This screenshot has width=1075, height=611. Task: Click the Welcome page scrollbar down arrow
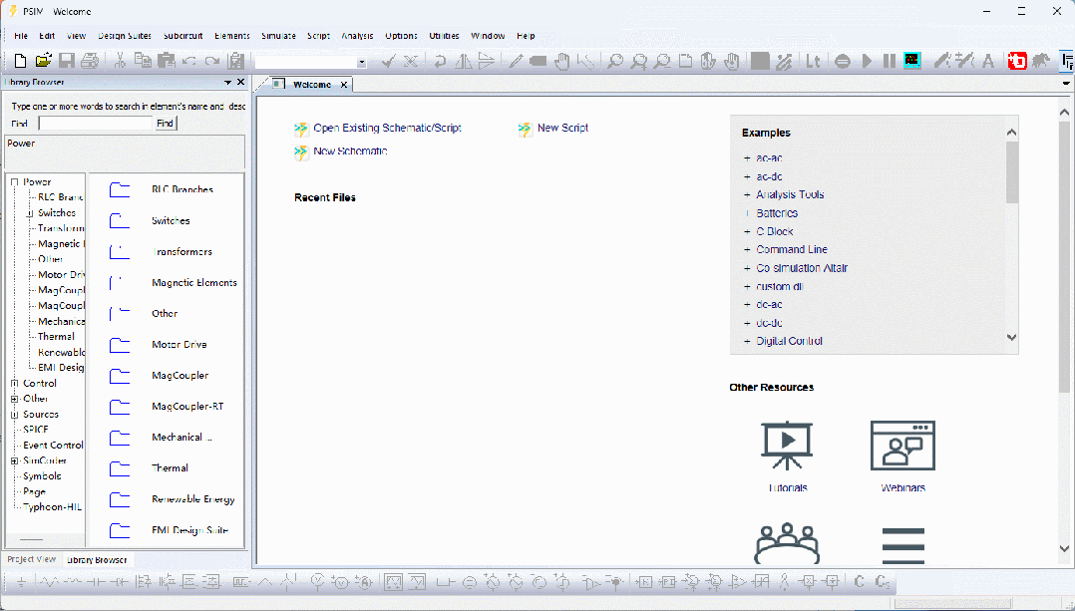(x=1064, y=548)
